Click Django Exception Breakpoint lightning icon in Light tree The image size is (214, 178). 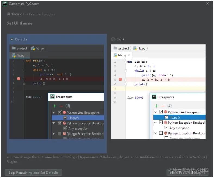pyautogui.click(x=165, y=133)
